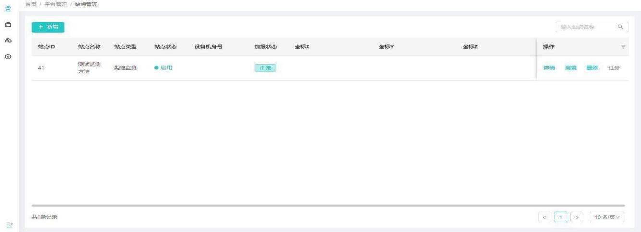This screenshot has height=232, width=641.
Task: Click the previous page arrow in pagination
Action: [x=545, y=218]
